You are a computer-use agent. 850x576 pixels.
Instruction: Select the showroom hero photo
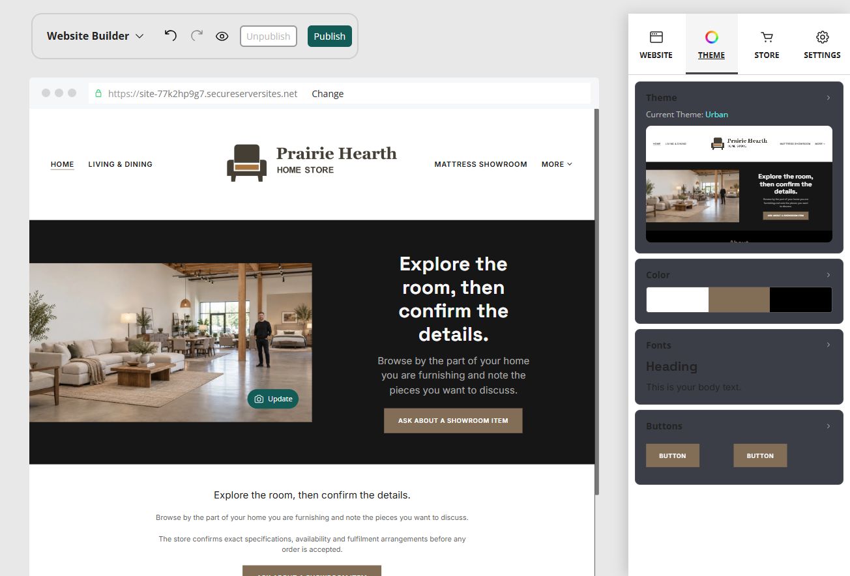[x=171, y=342]
